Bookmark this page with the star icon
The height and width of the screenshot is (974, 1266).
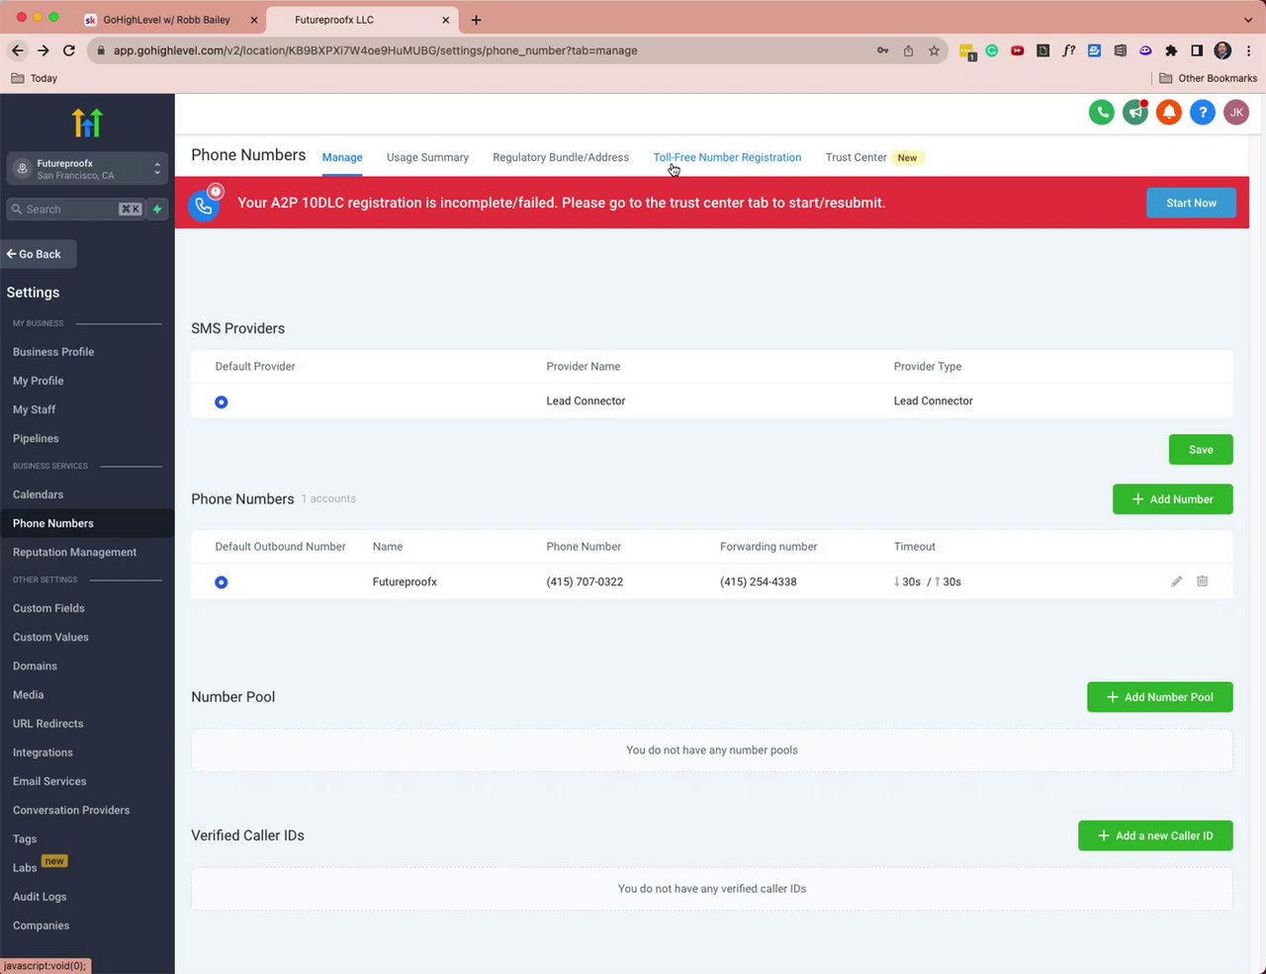934,50
